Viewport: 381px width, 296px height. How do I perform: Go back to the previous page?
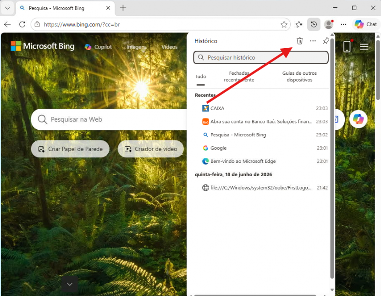7,24
